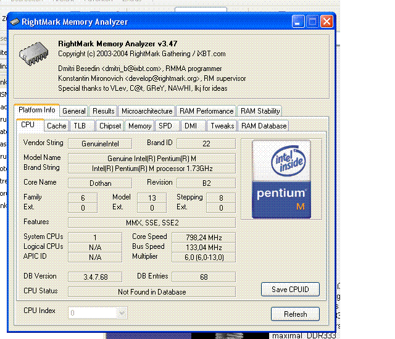Click the Vendor String field GenuineIntel
Viewport: 395px width, 339px height.
(100, 144)
